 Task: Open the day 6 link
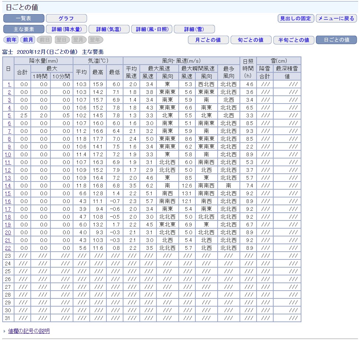(9, 124)
